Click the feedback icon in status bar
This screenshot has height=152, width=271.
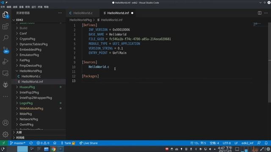click(x=259, y=143)
